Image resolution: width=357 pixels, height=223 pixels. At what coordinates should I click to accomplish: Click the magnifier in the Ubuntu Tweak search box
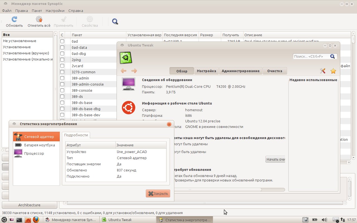click(x=332, y=56)
